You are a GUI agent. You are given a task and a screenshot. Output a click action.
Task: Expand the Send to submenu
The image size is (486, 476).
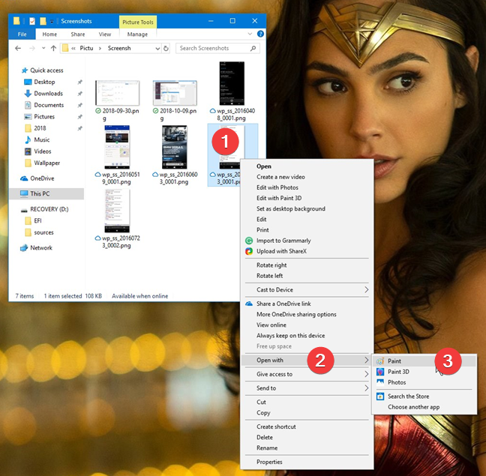point(366,388)
